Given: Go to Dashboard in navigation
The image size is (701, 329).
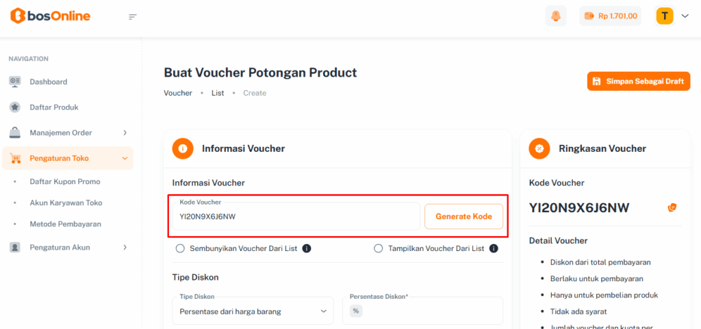Looking at the screenshot, I should tap(48, 81).
